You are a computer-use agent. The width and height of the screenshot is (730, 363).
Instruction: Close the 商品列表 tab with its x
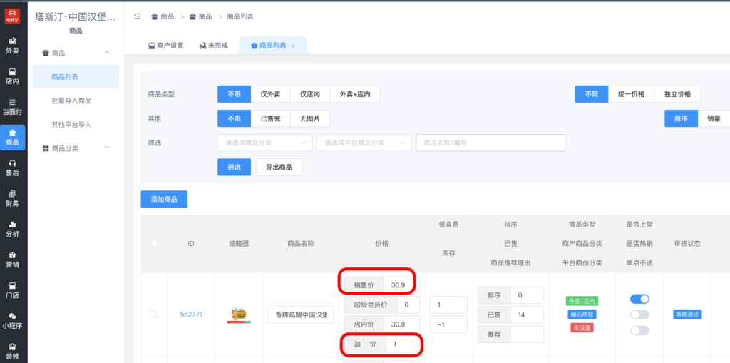click(x=293, y=46)
